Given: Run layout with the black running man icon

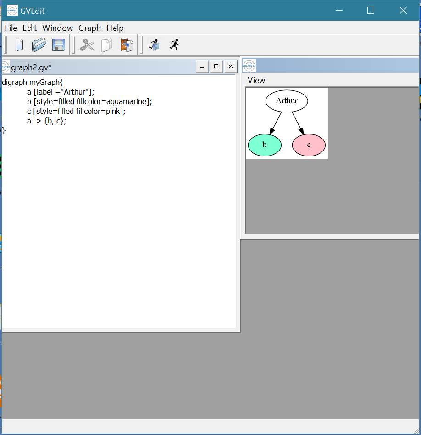Looking at the screenshot, I should pos(174,45).
